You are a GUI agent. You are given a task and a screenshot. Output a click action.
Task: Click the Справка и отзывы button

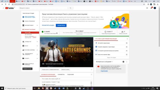point(27,69)
